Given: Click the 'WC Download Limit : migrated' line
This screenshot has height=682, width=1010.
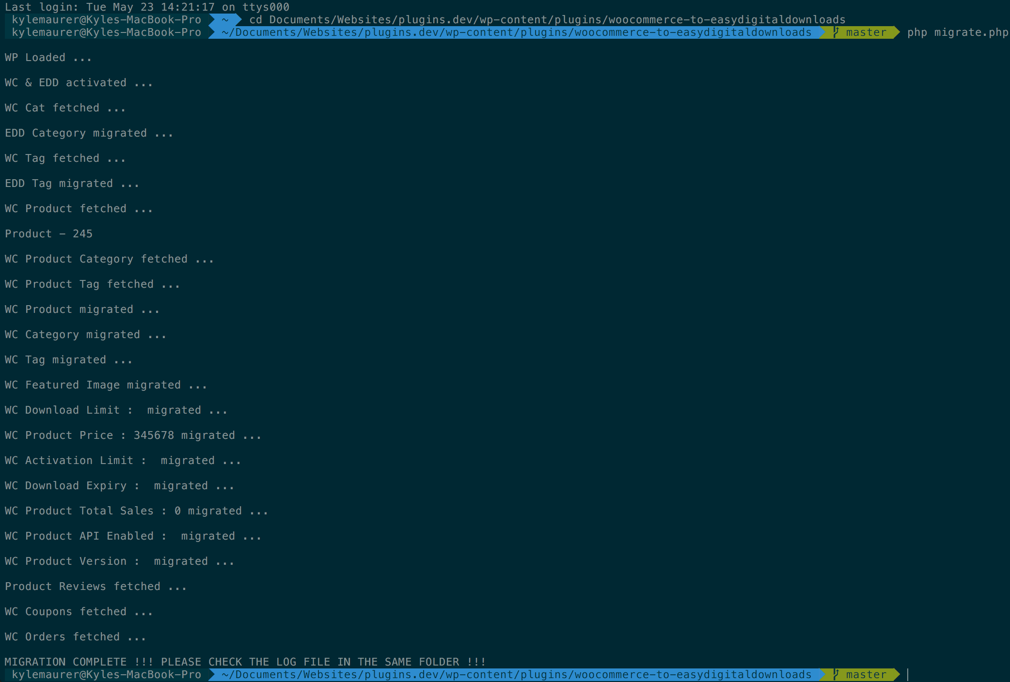Looking at the screenshot, I should click(x=116, y=410).
